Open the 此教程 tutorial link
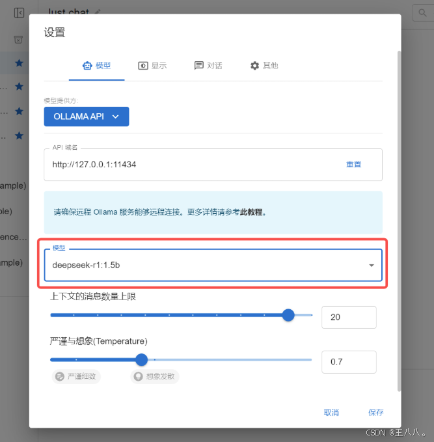Image resolution: width=434 pixels, height=442 pixels. [251, 212]
